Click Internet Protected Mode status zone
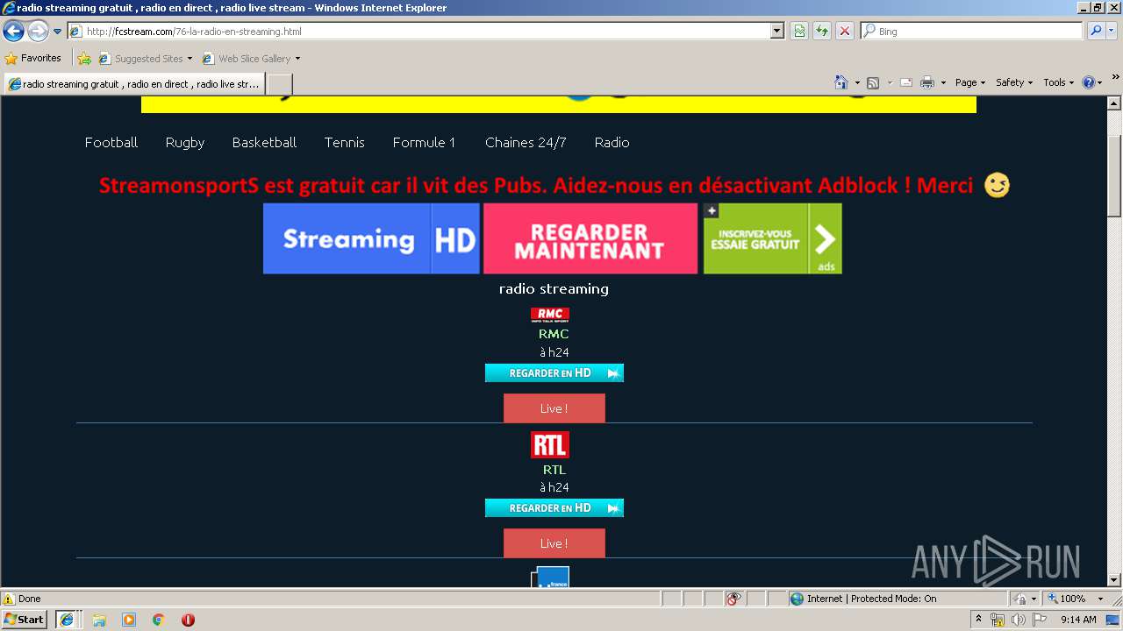1123x631 pixels. coord(898,599)
